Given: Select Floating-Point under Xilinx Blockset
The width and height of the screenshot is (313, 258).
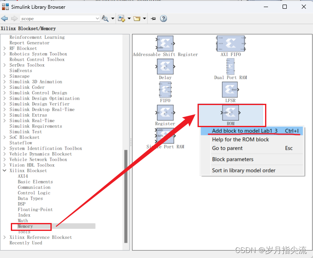Looking at the screenshot, I should coord(35,210).
